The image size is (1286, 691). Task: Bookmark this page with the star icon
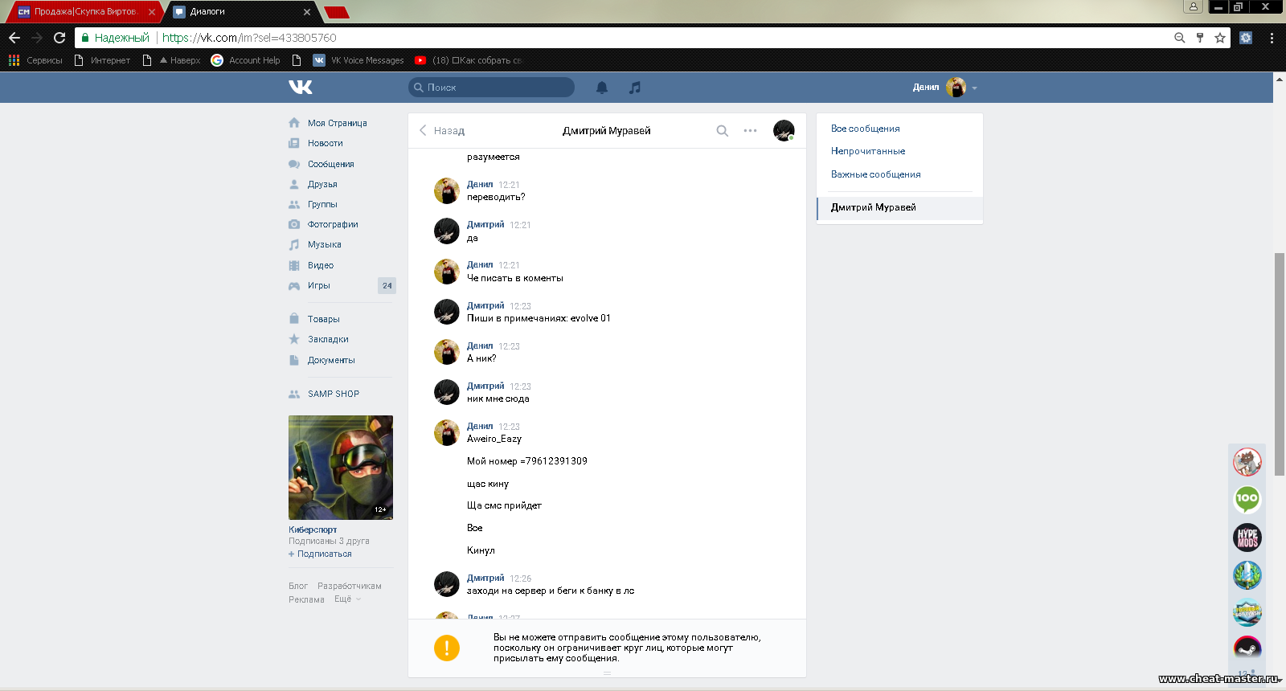pos(1220,38)
